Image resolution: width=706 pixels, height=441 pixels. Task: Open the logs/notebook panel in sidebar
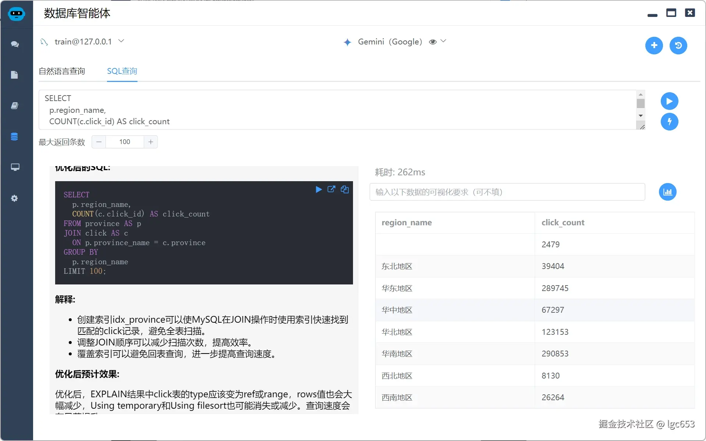point(15,106)
